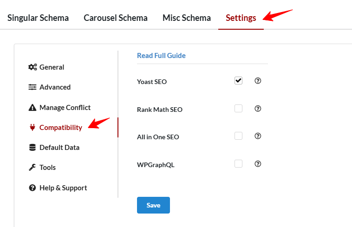Go to the Misc Schema tab
The height and width of the screenshot is (227, 352).
pyautogui.click(x=187, y=18)
